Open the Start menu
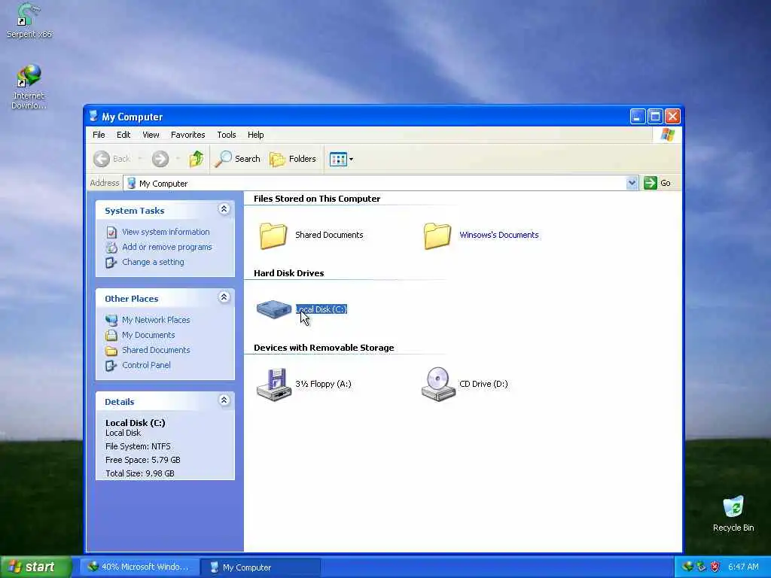The width and height of the screenshot is (771, 578). 35,567
